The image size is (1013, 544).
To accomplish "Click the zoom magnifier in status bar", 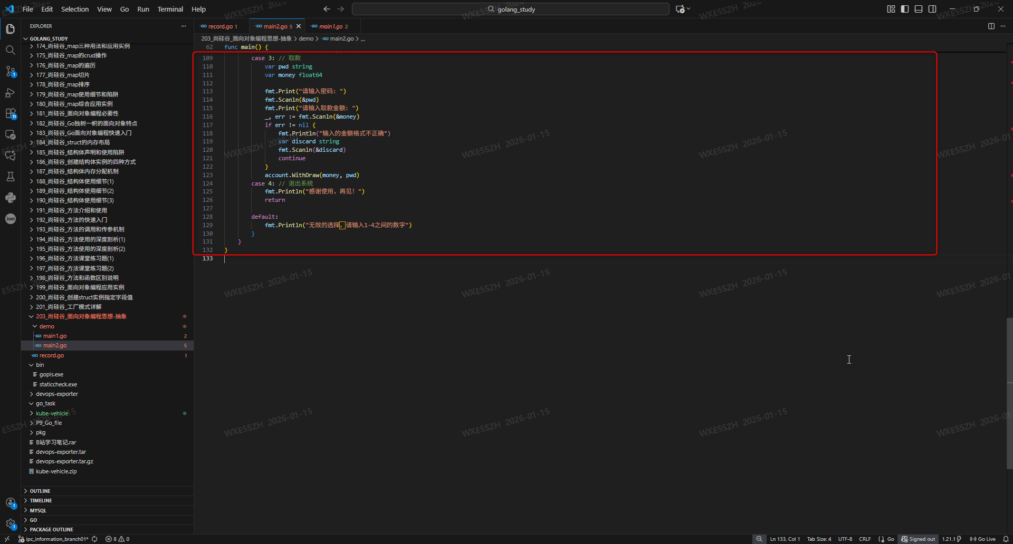I will [759, 539].
